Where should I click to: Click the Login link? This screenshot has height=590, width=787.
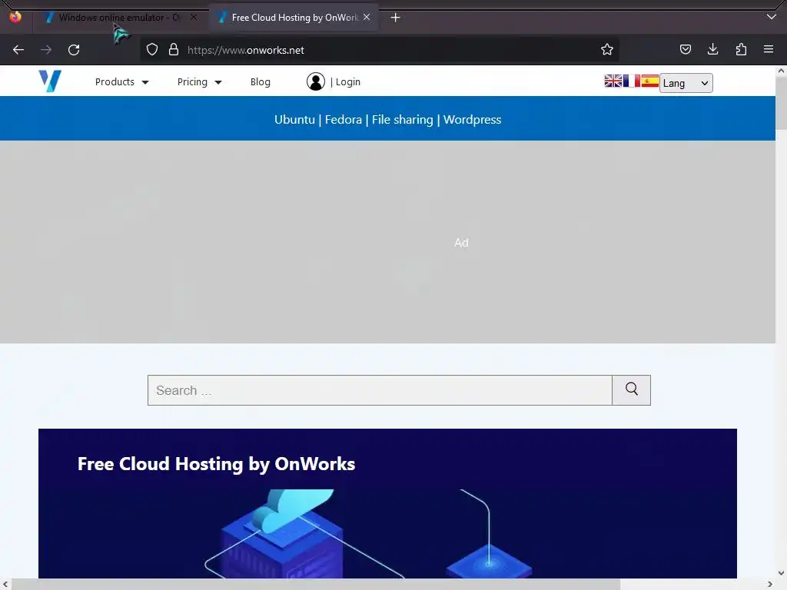(x=348, y=81)
